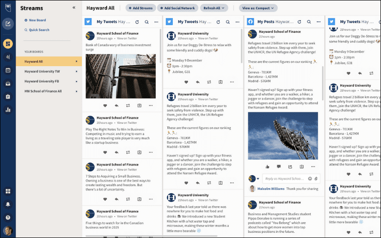Search within My Posts Facebook stream

[x=309, y=22]
